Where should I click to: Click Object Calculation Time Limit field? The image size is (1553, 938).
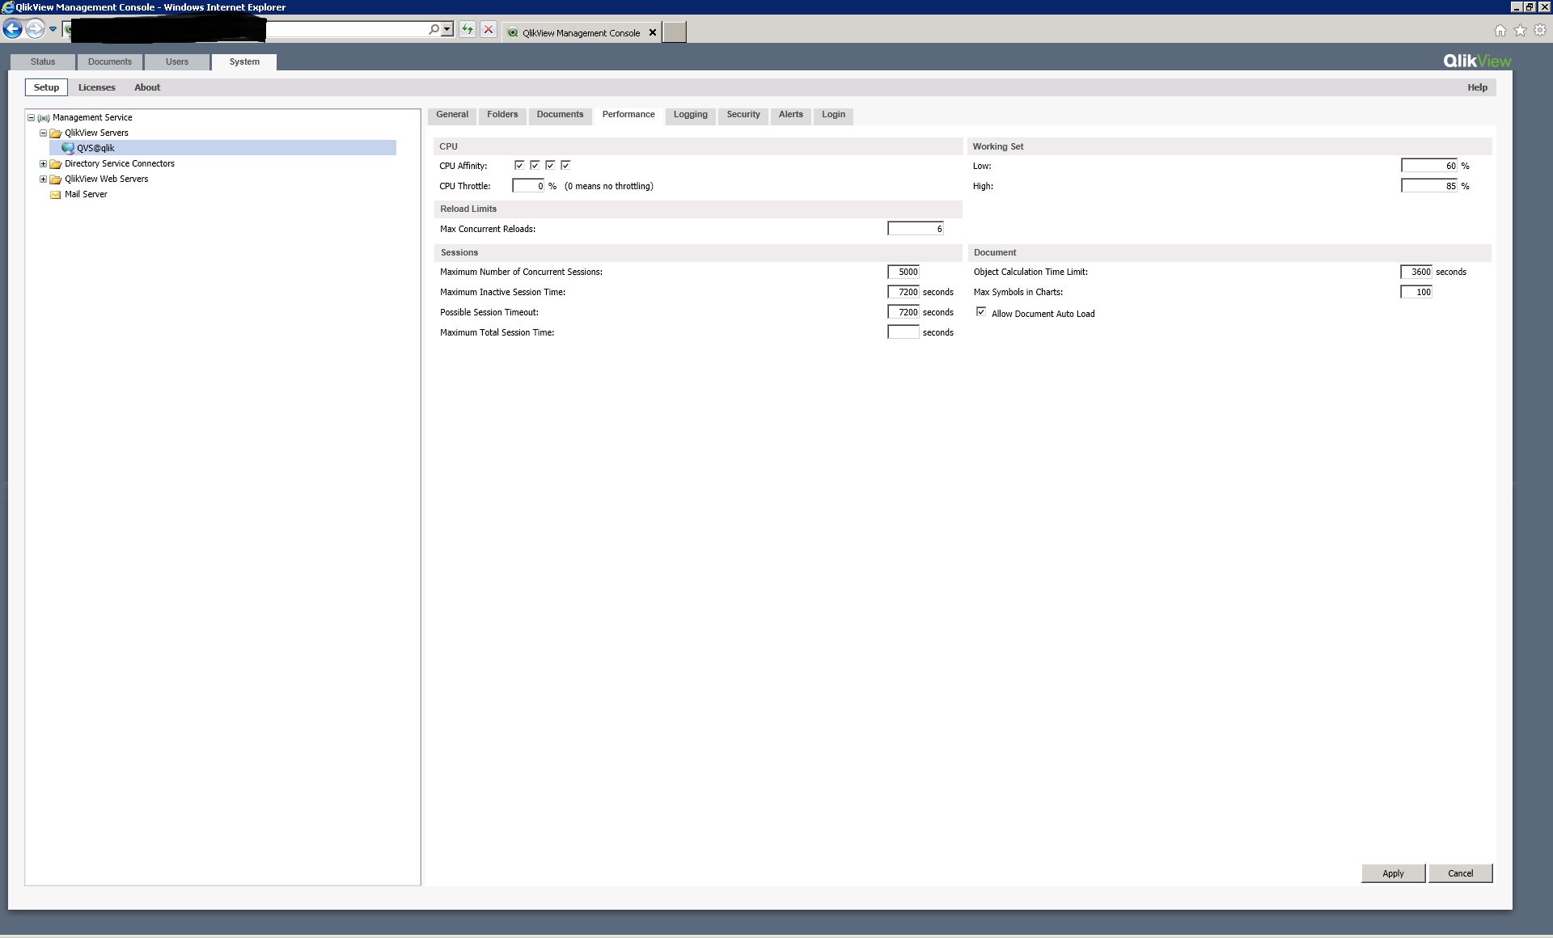pos(1416,272)
